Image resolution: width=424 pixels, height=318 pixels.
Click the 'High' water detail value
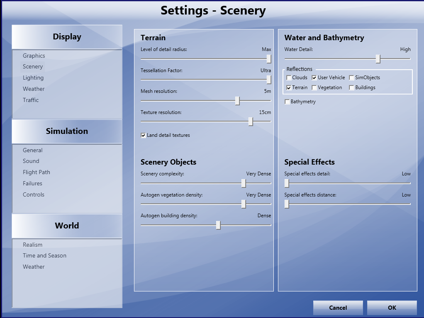[x=405, y=49]
